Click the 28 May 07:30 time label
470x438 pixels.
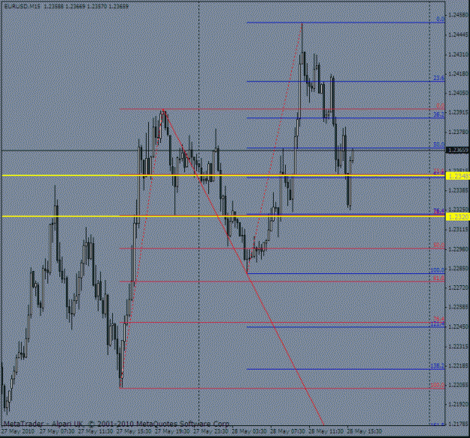tap(288, 431)
